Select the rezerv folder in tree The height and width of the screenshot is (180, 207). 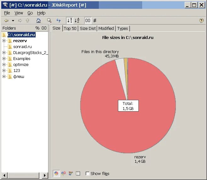(20, 41)
